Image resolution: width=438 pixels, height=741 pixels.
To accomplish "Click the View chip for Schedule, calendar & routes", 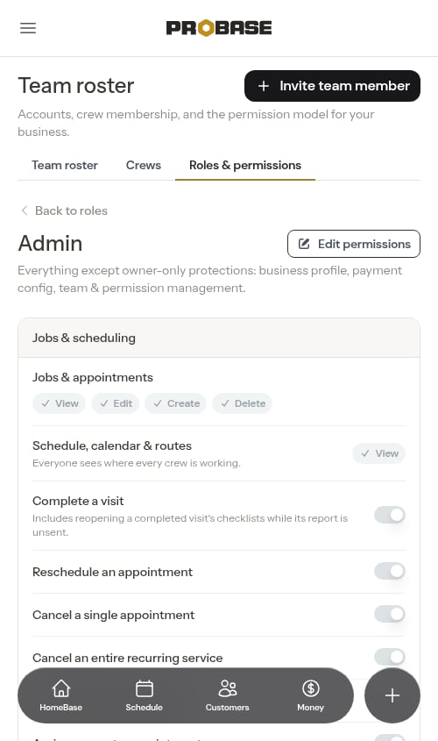I will pyautogui.click(x=379, y=453).
